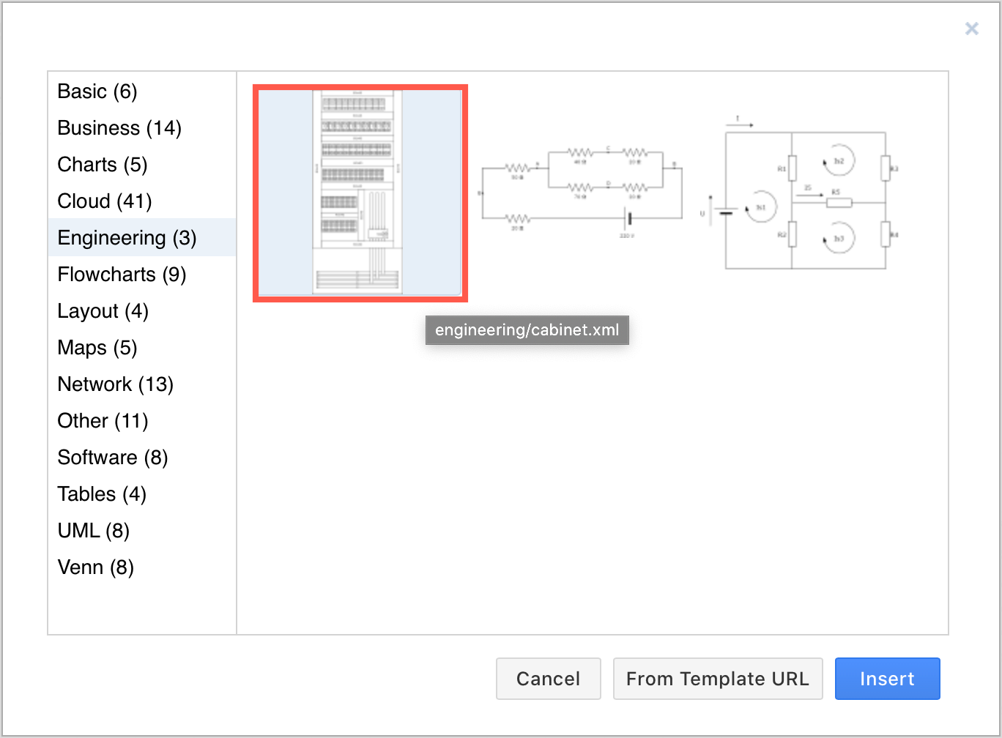Viewport: 1002px width, 738px height.
Task: Browse the Business templates category
Action: point(119,127)
